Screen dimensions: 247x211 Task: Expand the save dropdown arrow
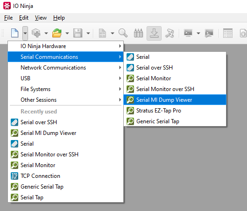click(x=88, y=33)
